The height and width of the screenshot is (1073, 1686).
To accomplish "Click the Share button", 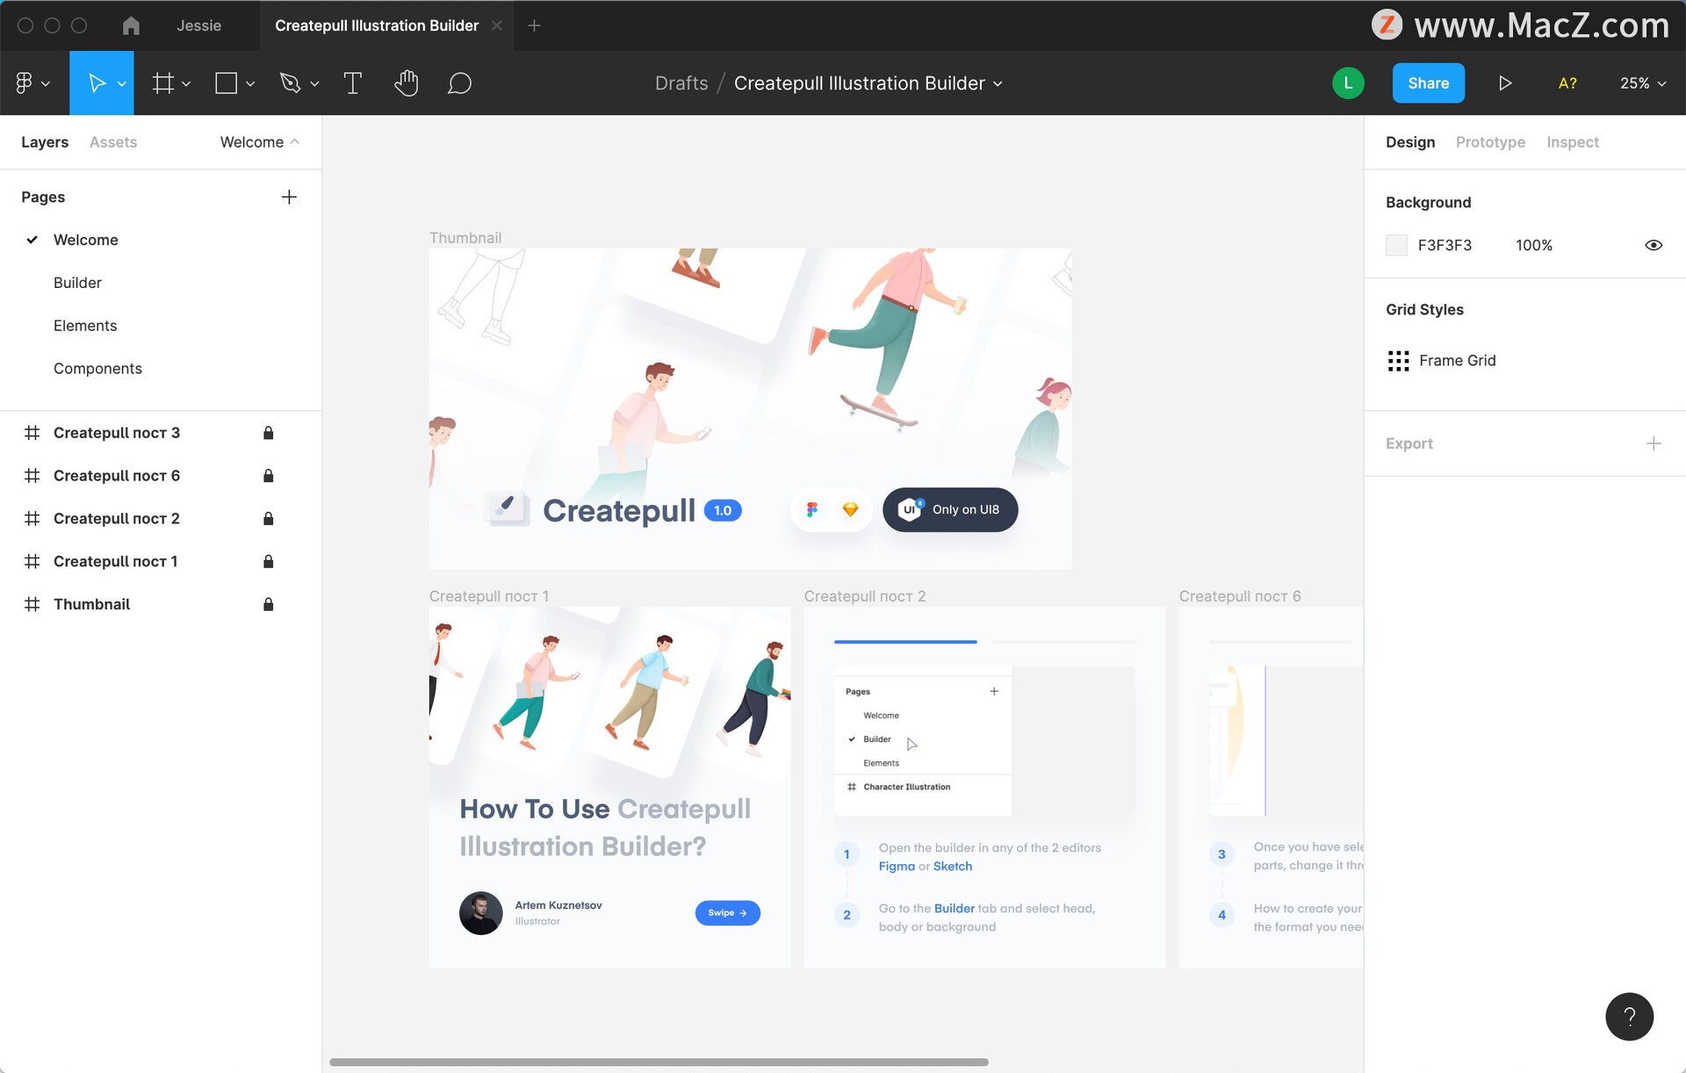I will [x=1429, y=83].
